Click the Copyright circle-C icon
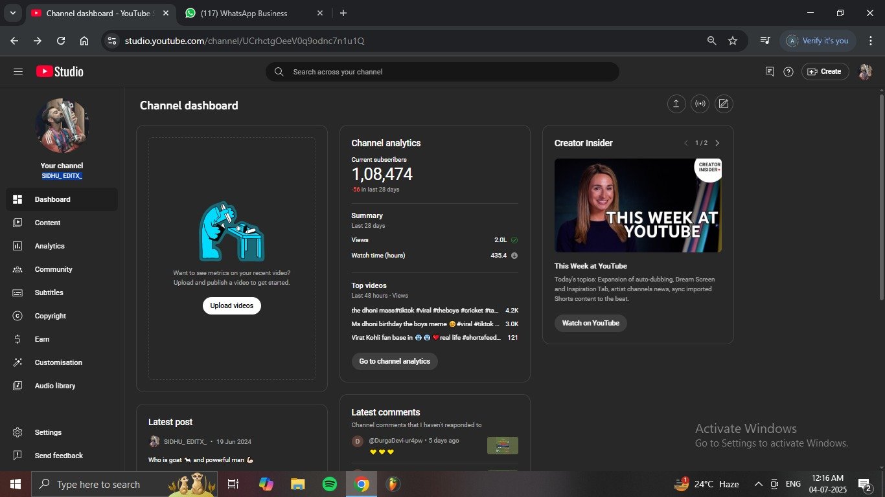 point(17,316)
